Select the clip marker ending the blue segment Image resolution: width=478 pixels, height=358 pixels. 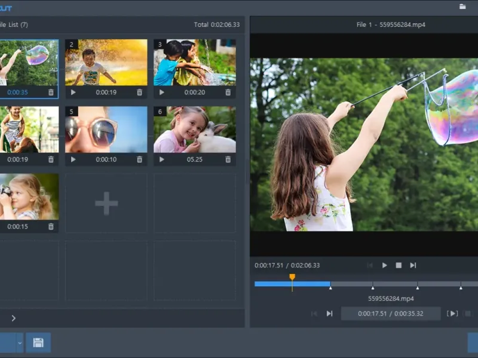(x=330, y=288)
